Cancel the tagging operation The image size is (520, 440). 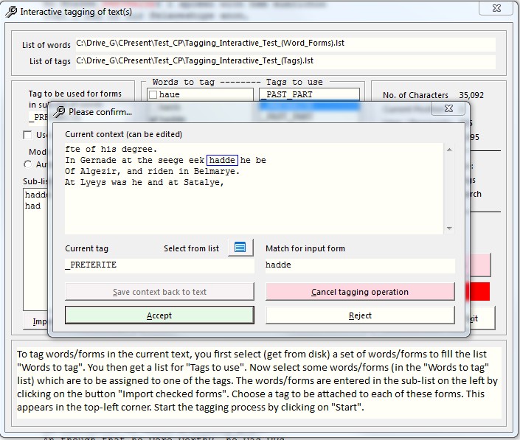click(x=360, y=292)
